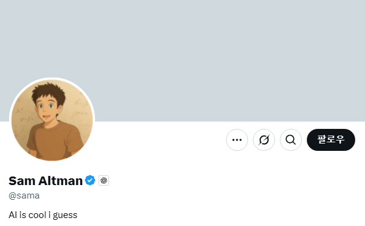Click the @sama handle text
The image size is (365, 226).
pos(24,195)
